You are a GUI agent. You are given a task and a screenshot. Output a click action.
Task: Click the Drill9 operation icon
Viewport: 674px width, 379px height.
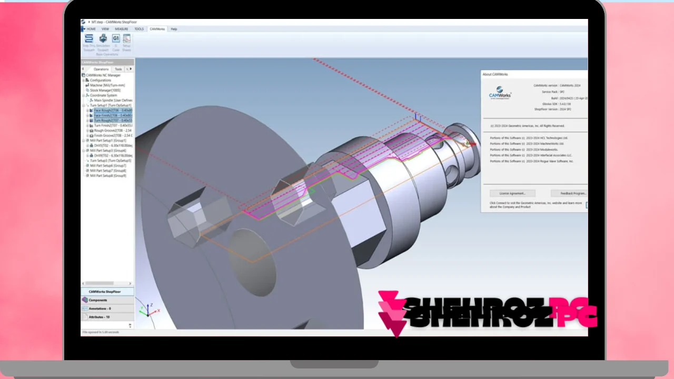tap(92, 156)
